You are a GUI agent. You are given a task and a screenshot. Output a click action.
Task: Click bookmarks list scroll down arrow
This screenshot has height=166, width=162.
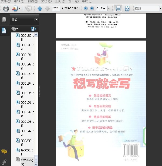[x=36, y=164]
